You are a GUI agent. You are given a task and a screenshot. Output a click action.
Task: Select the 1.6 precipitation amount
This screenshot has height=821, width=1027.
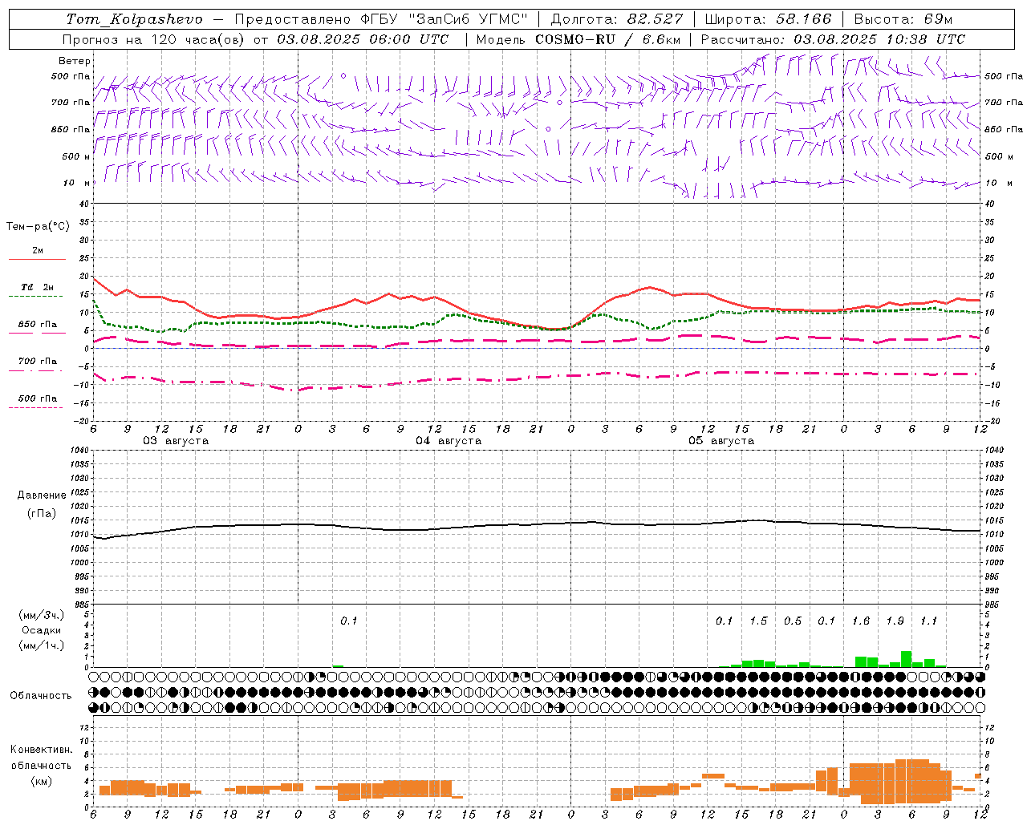click(861, 621)
